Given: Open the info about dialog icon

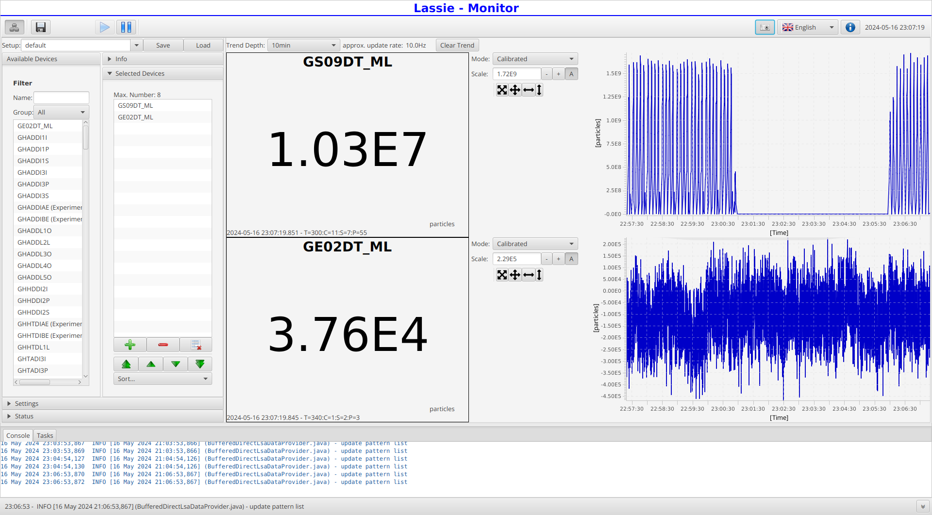Looking at the screenshot, I should point(850,27).
